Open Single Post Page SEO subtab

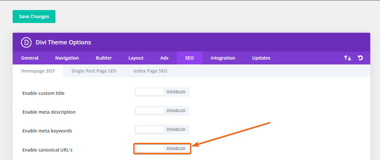pos(94,71)
